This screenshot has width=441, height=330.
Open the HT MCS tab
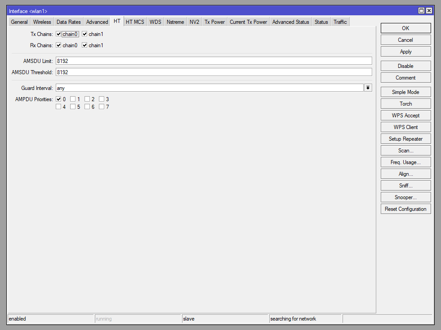pyautogui.click(x=135, y=22)
